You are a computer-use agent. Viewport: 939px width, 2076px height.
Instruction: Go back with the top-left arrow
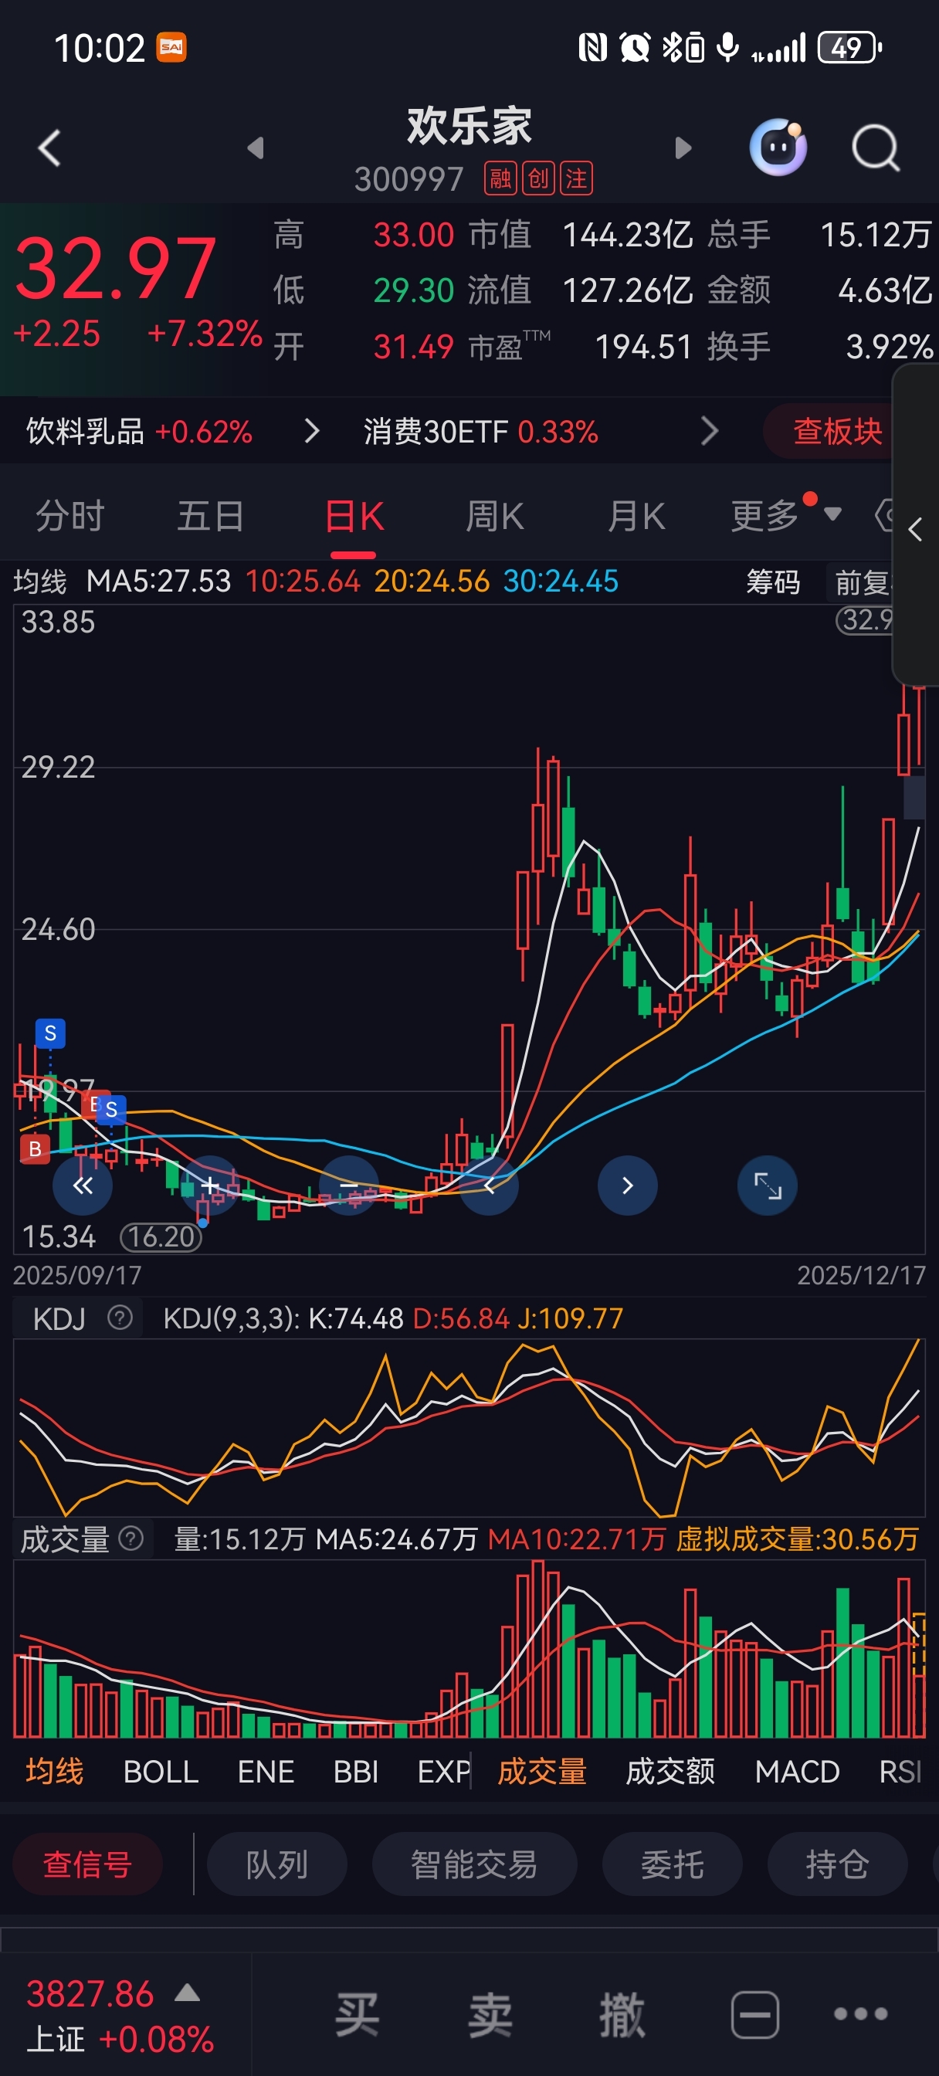point(49,148)
